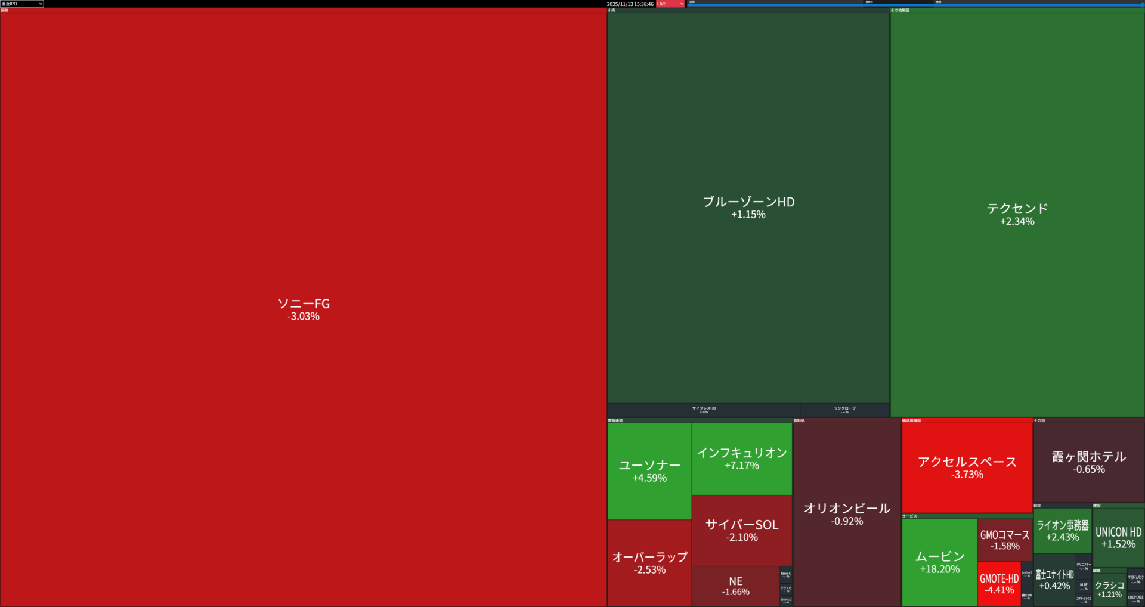Open the オリオンビール tile

pos(847,513)
